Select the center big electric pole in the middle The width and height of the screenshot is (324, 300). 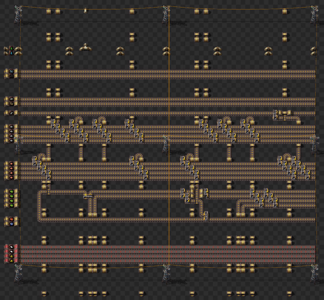(x=167, y=144)
